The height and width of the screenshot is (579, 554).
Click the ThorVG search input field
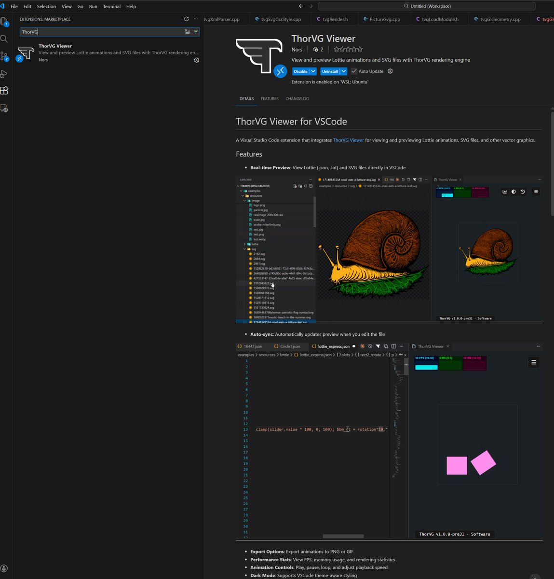[x=96, y=31]
